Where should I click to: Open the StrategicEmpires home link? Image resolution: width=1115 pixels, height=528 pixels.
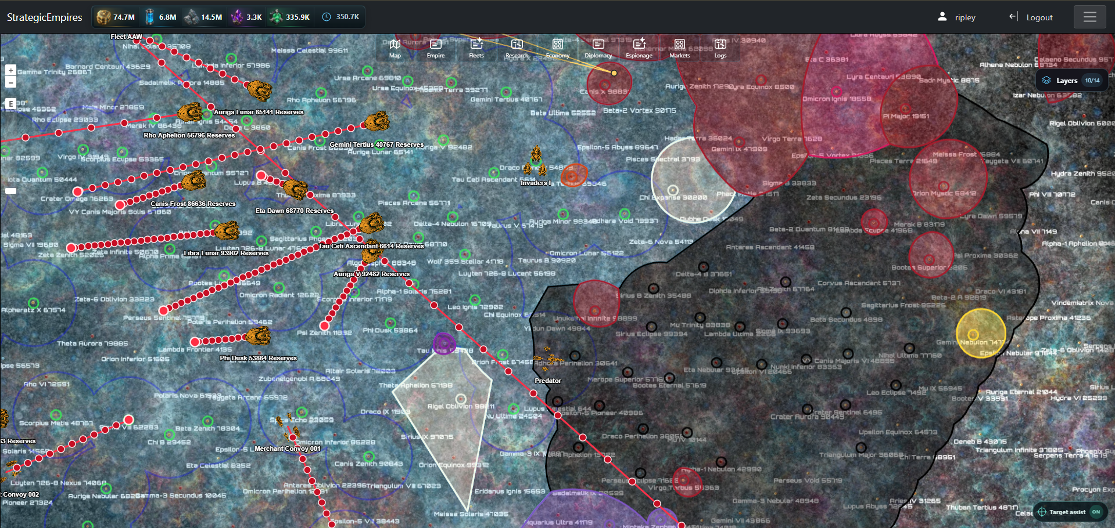point(44,17)
